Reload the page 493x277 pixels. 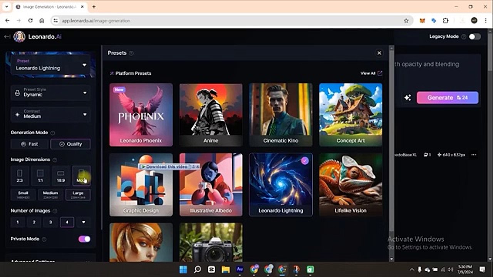tap(30, 21)
